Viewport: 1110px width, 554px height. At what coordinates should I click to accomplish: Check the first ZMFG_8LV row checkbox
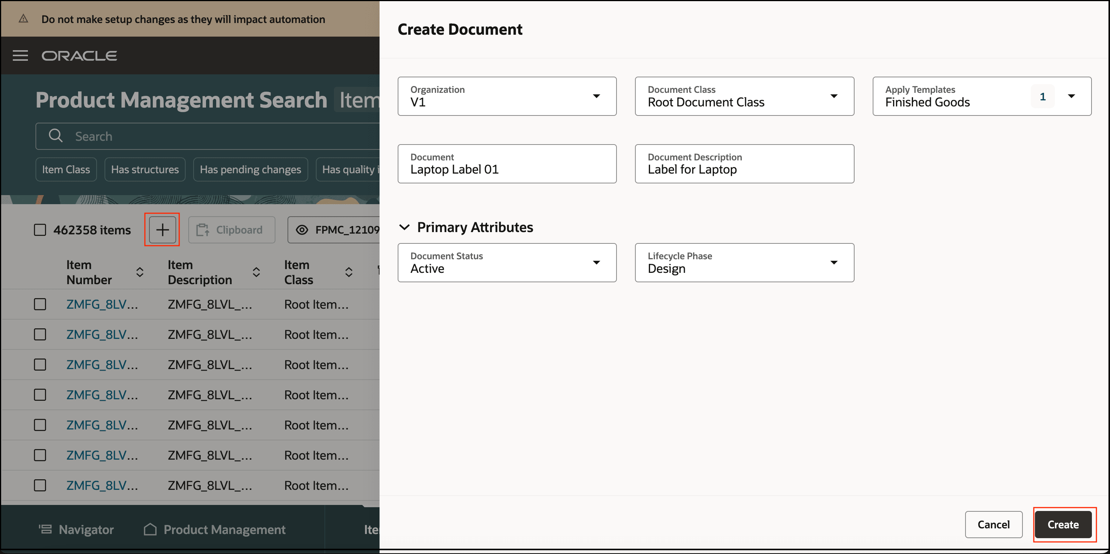coord(40,305)
